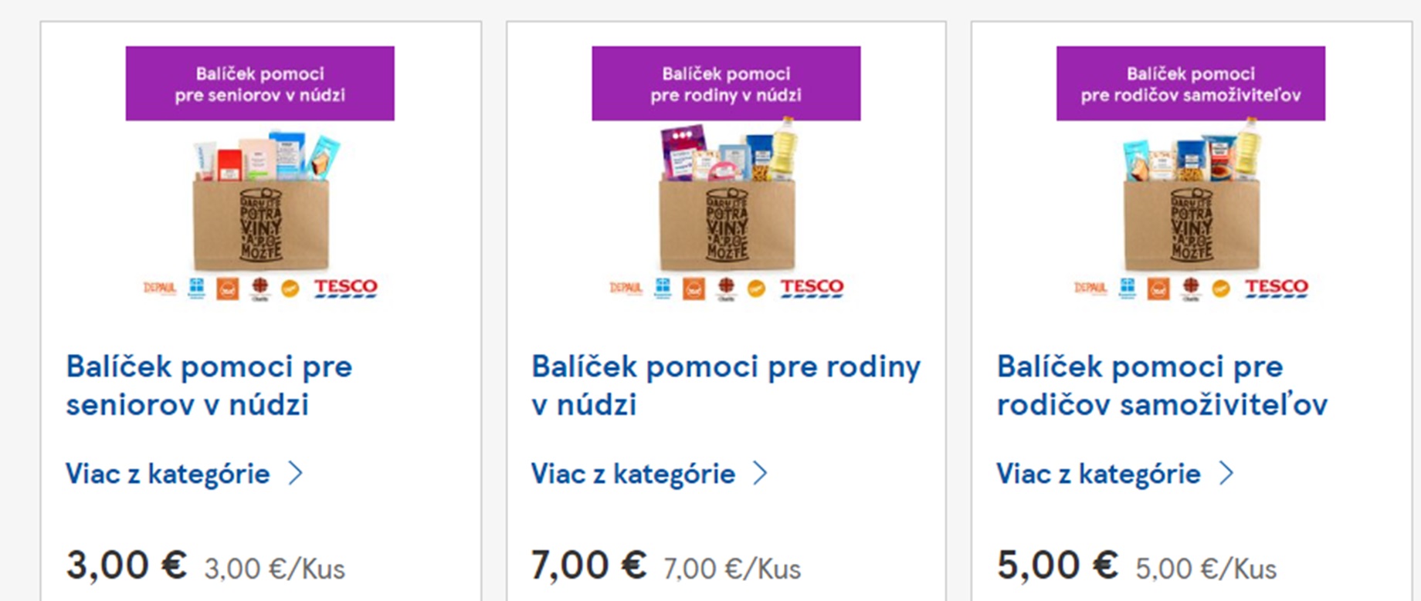Click the chevron next to the seniors card's Viac z kategórie
This screenshot has height=601, width=1421.
click(296, 473)
